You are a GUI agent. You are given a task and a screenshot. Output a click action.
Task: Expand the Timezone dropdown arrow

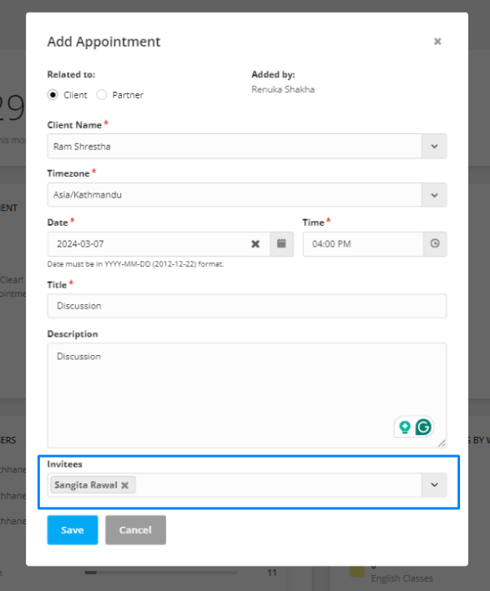pos(435,195)
